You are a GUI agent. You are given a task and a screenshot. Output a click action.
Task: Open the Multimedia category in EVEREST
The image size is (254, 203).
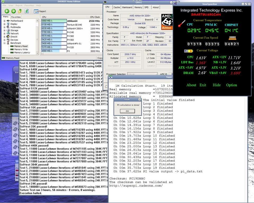(15, 27)
